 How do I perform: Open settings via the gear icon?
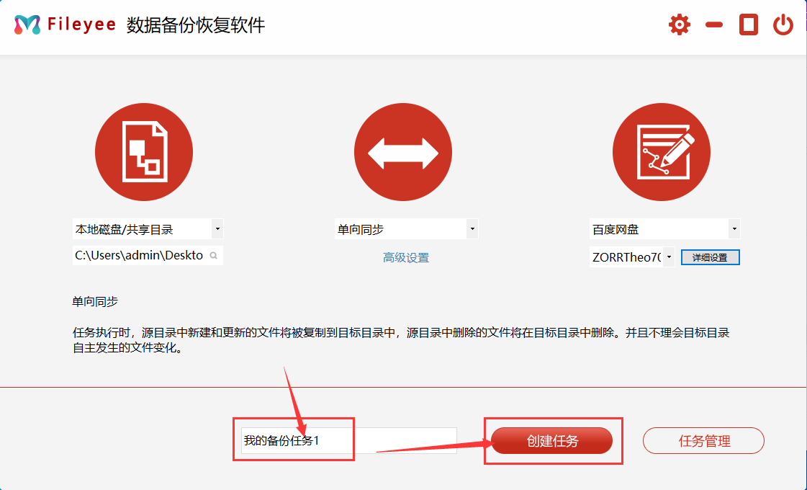(679, 25)
